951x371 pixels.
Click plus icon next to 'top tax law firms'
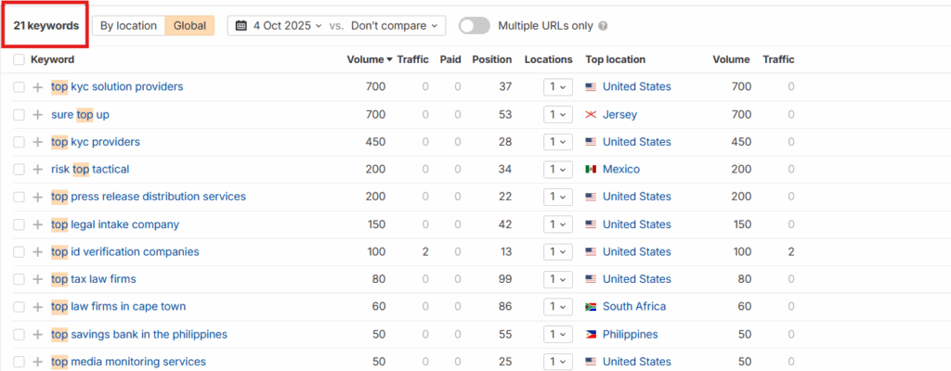coord(37,279)
